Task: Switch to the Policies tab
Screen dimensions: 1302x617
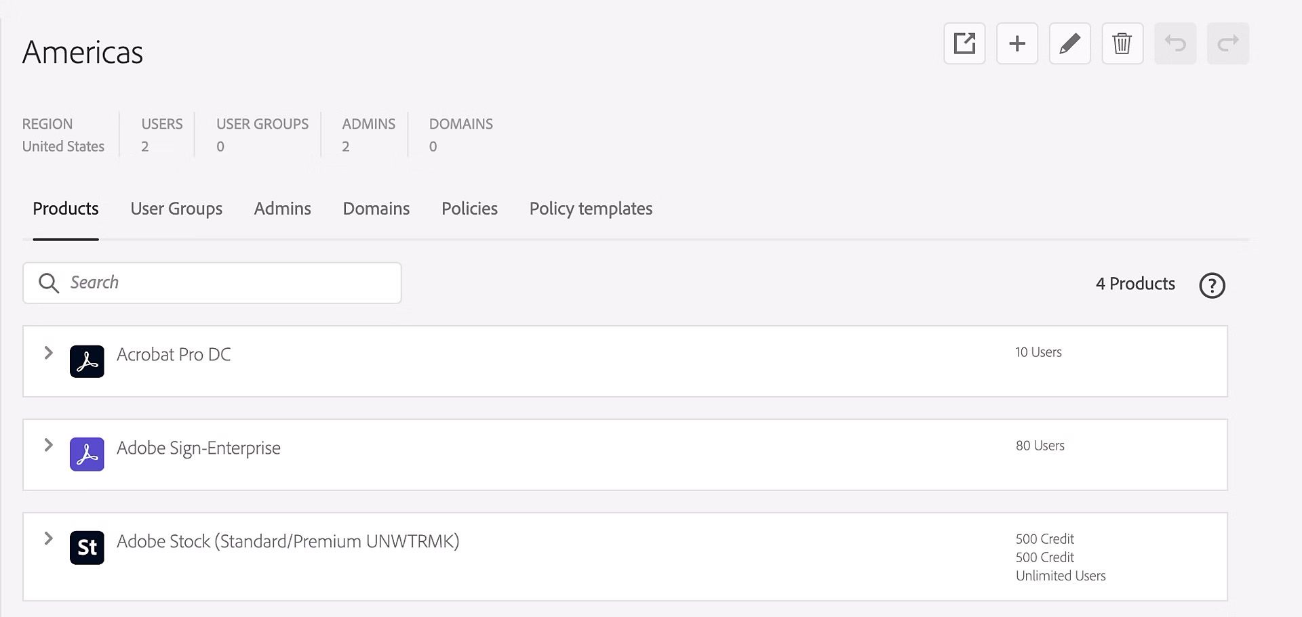Action: 469,209
